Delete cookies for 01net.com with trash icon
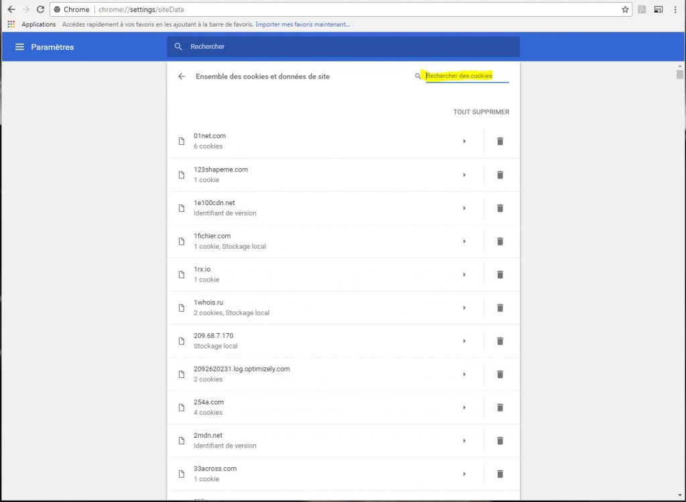This screenshot has height=502, width=686. pyautogui.click(x=499, y=141)
